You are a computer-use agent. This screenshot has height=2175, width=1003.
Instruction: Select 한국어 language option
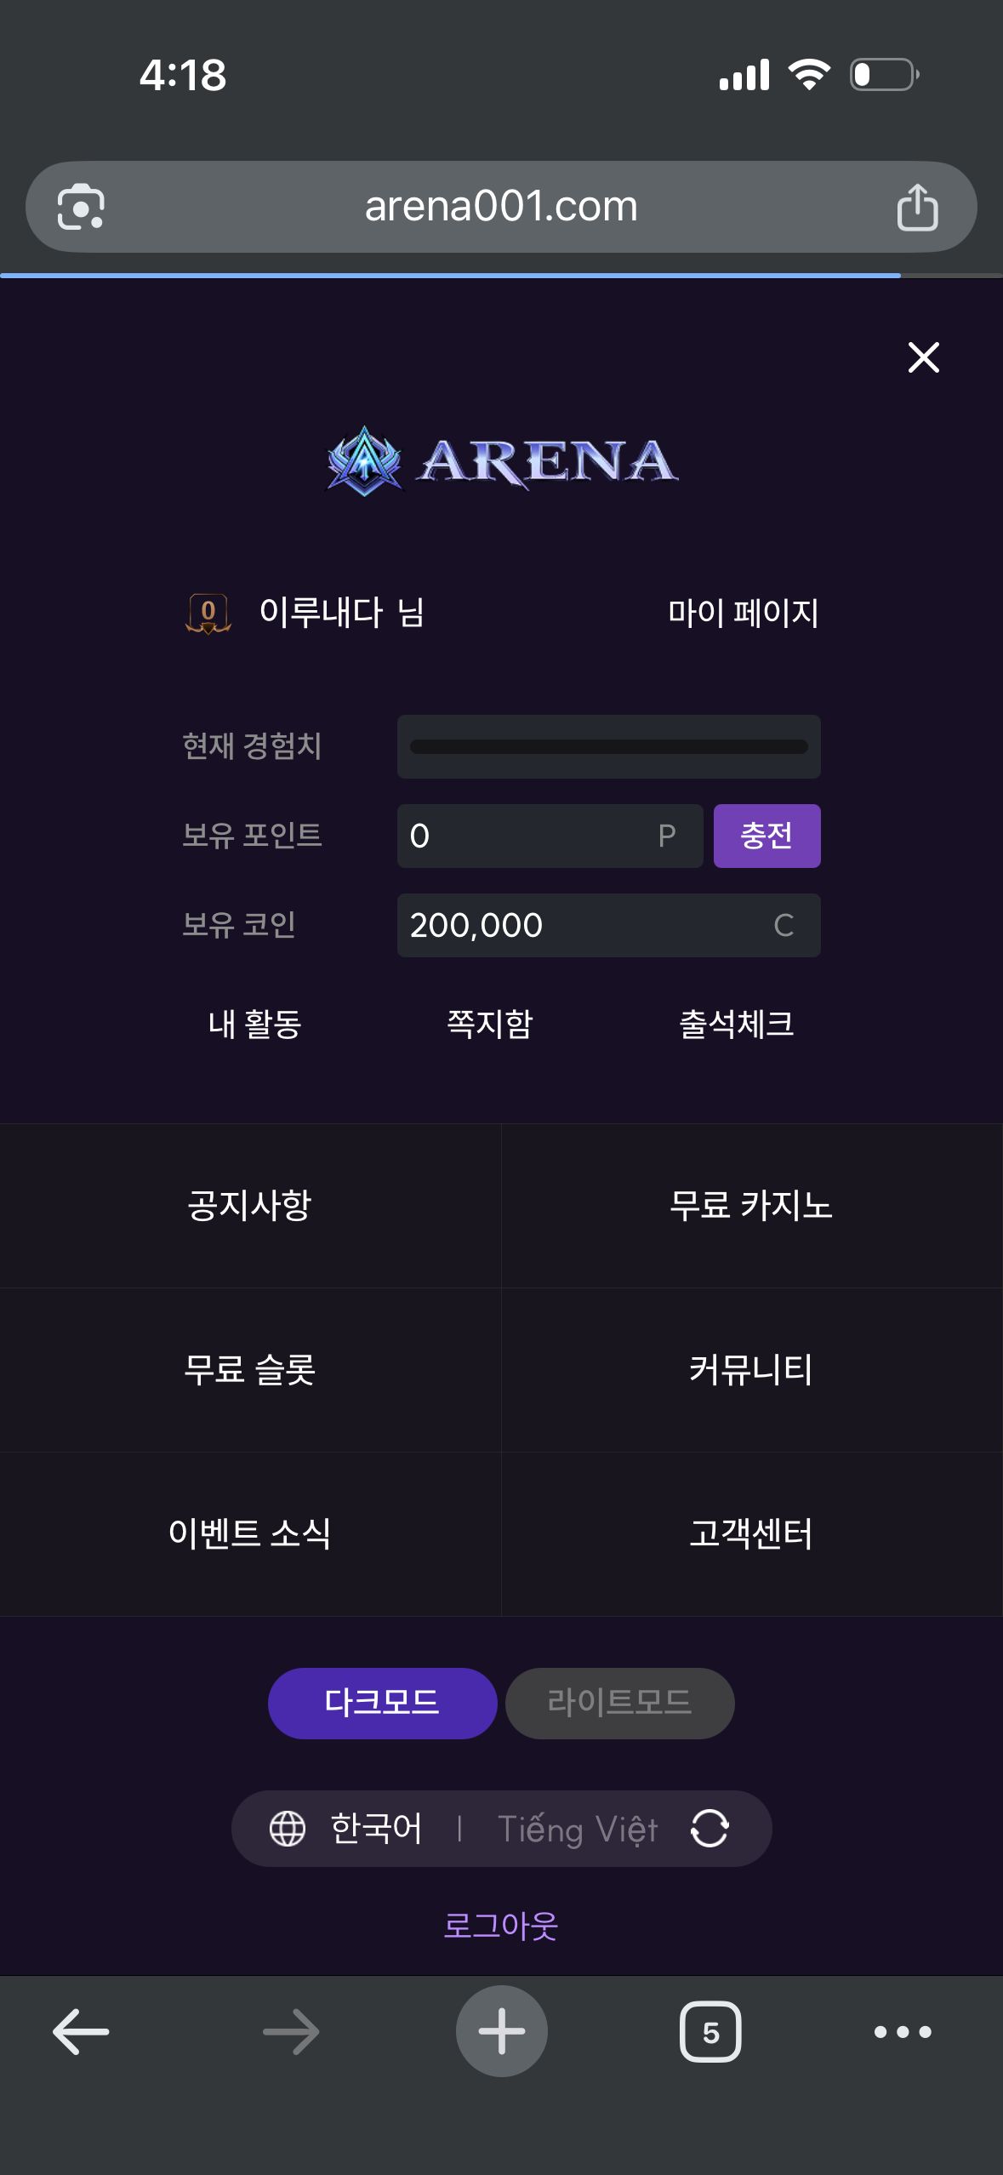(x=375, y=1828)
